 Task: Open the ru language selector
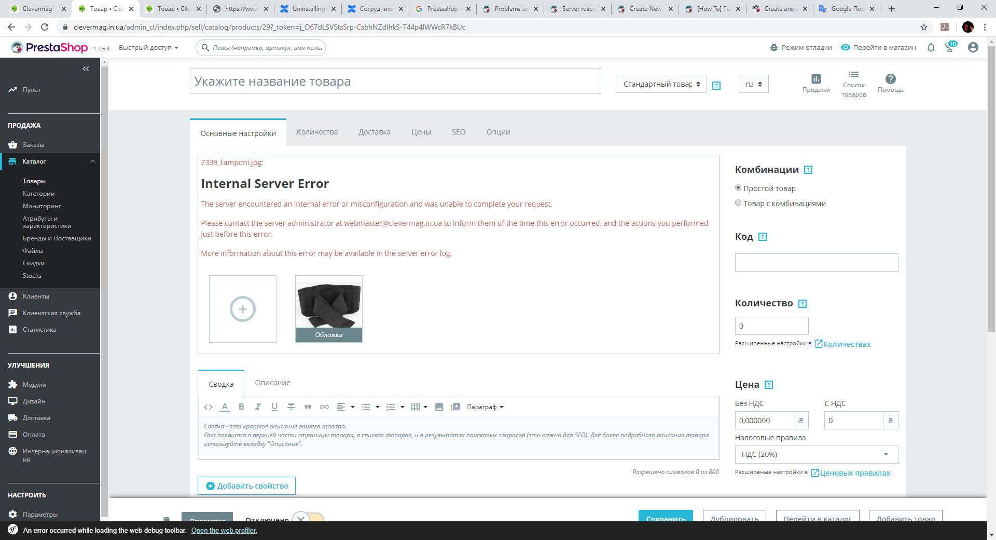[754, 84]
